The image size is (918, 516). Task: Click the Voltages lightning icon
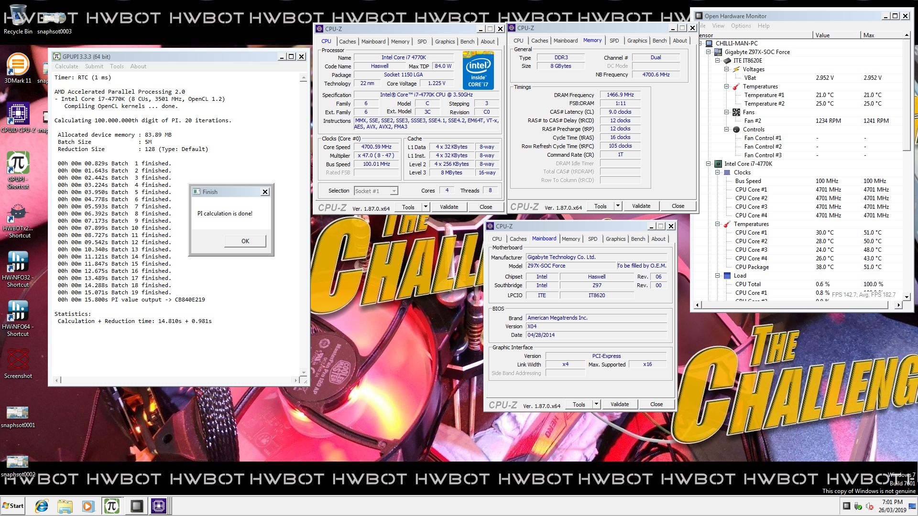click(x=736, y=69)
